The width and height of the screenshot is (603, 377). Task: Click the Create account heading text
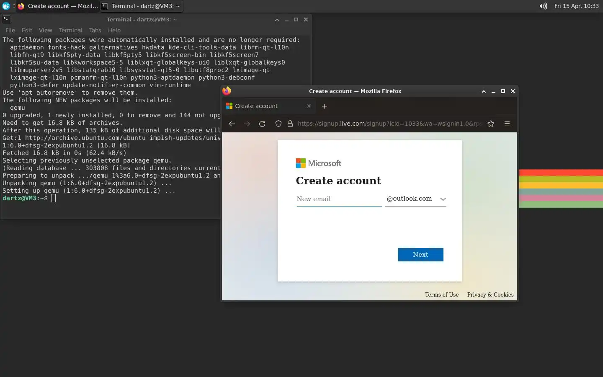pos(338,181)
